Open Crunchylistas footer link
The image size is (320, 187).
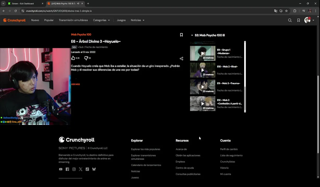[x=227, y=162]
